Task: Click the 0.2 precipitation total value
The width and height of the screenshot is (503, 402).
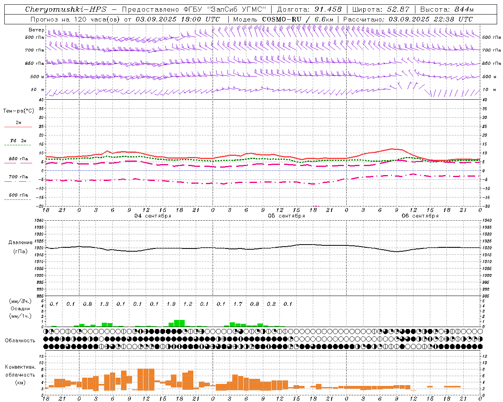Action: 271,304
